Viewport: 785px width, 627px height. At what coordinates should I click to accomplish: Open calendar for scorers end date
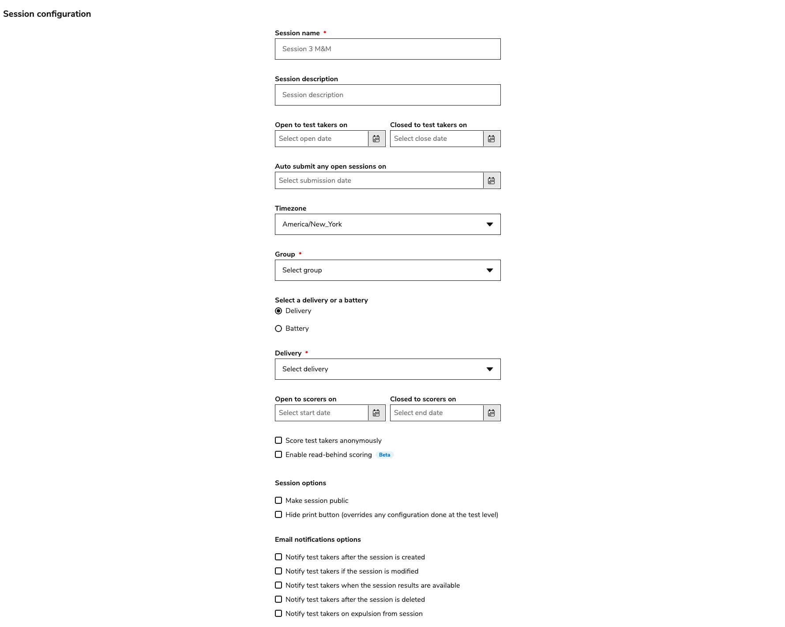point(492,413)
